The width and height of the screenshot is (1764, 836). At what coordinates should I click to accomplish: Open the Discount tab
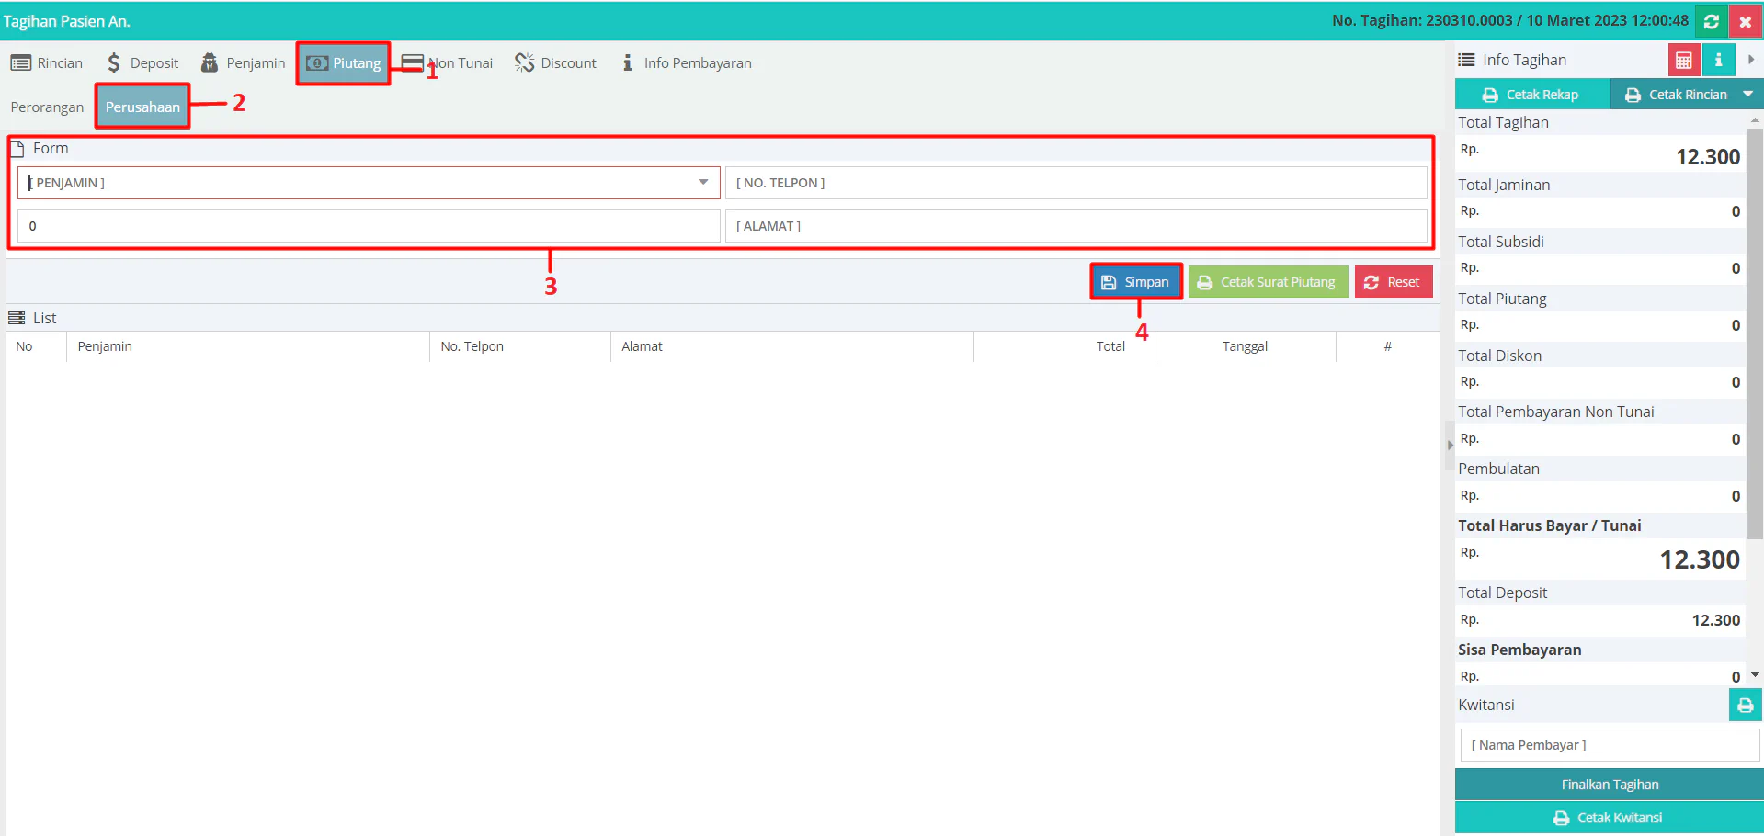[x=556, y=63]
